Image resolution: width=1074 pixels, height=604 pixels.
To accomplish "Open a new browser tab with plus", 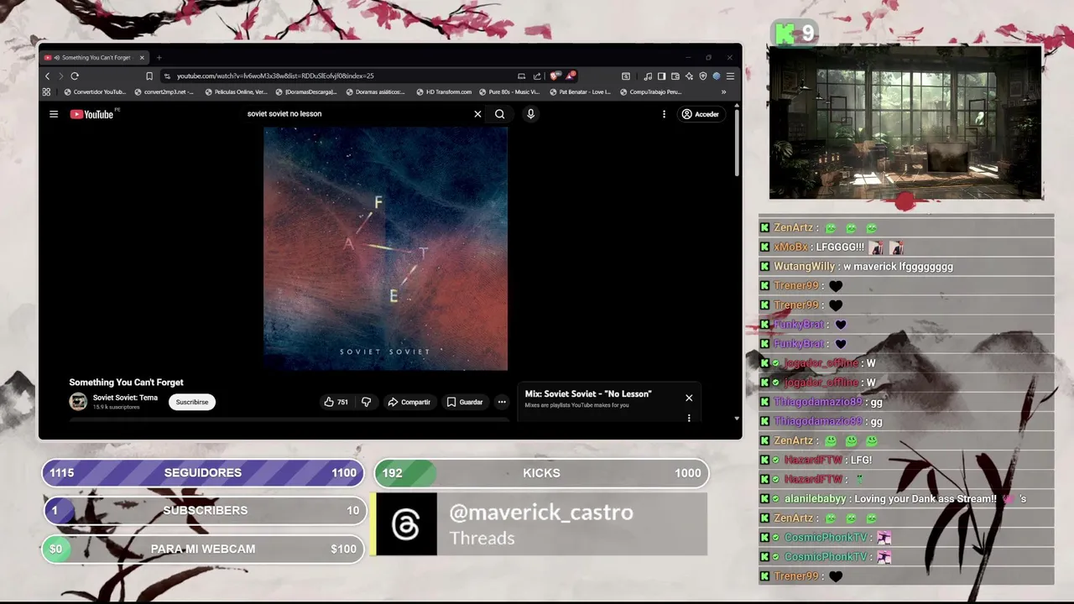I will click(159, 58).
